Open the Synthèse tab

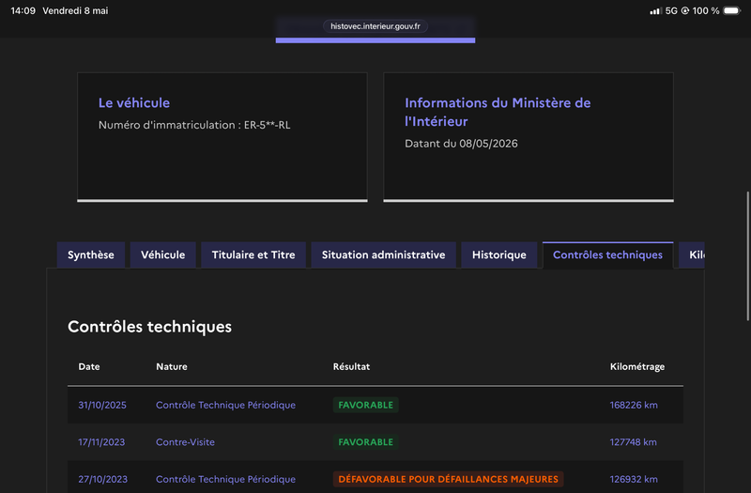(x=91, y=254)
